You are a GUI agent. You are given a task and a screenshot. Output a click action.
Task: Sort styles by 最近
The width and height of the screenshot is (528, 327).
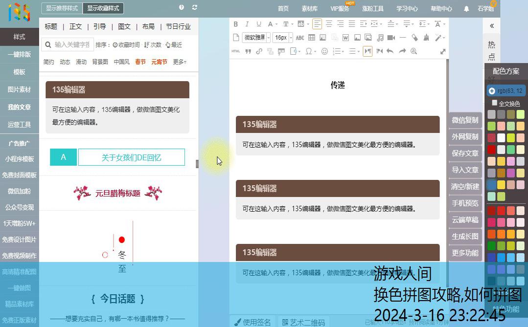[173, 45]
